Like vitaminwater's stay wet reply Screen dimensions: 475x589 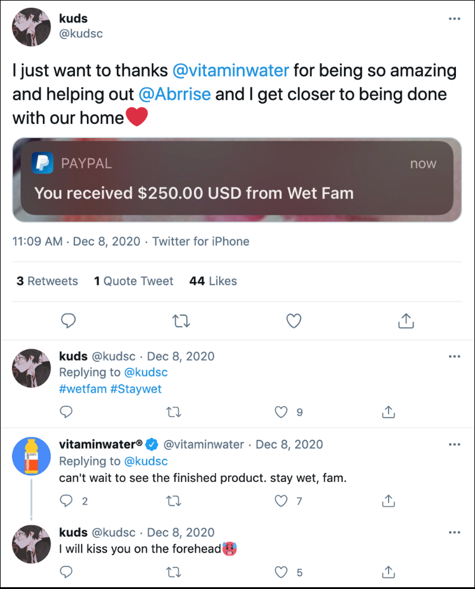point(282,501)
